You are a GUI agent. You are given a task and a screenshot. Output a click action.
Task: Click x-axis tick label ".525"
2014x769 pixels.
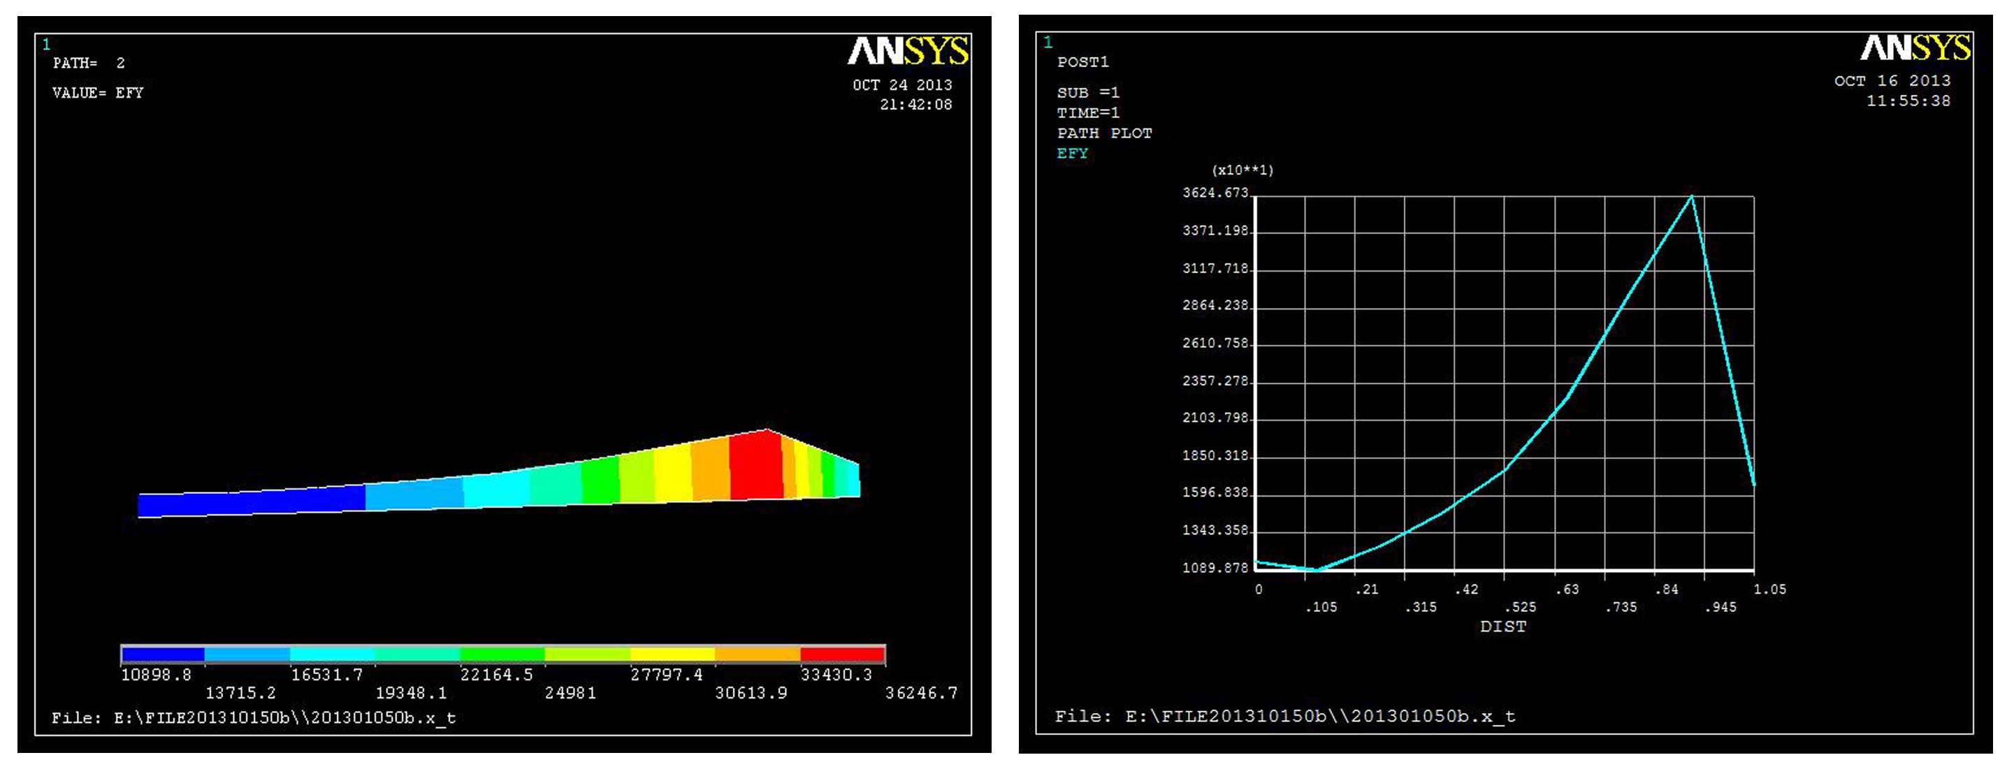pos(1521,607)
